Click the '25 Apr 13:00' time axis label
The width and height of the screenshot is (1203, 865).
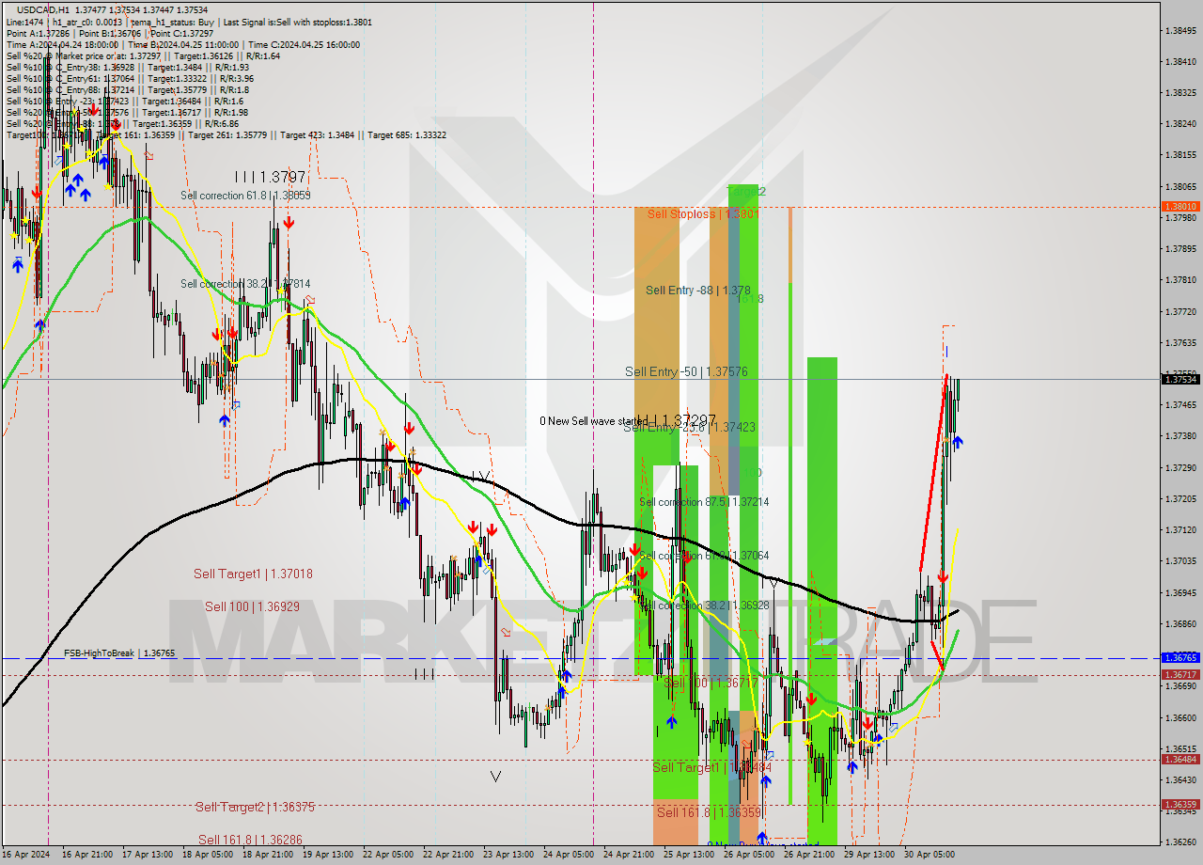[x=689, y=855]
